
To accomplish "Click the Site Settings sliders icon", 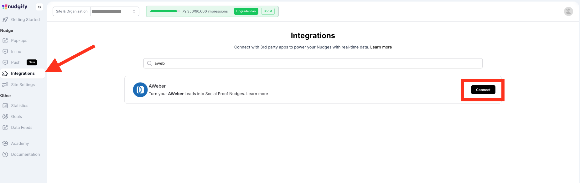I will pos(5,85).
